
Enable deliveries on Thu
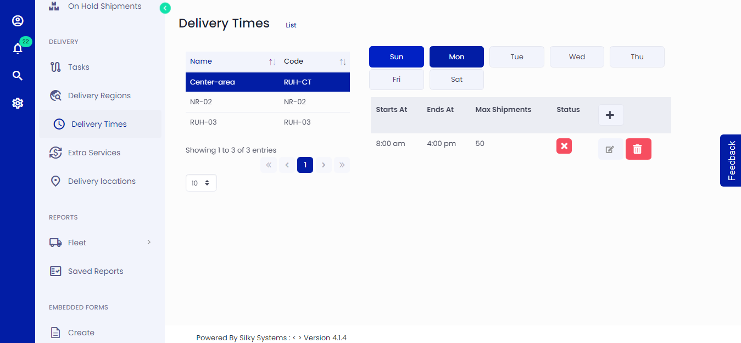click(637, 57)
